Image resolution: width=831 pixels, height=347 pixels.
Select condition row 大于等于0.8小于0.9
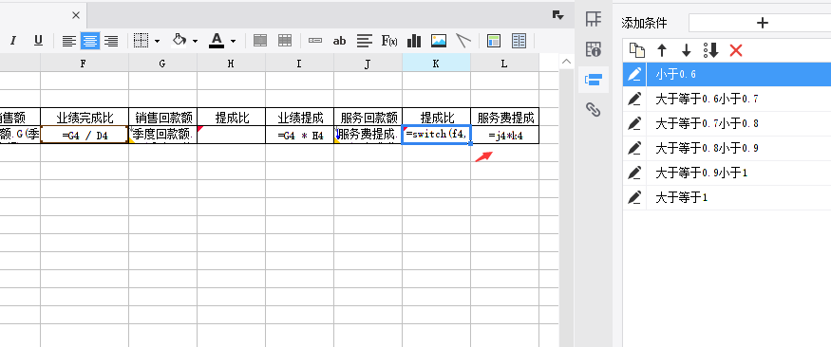(x=739, y=148)
